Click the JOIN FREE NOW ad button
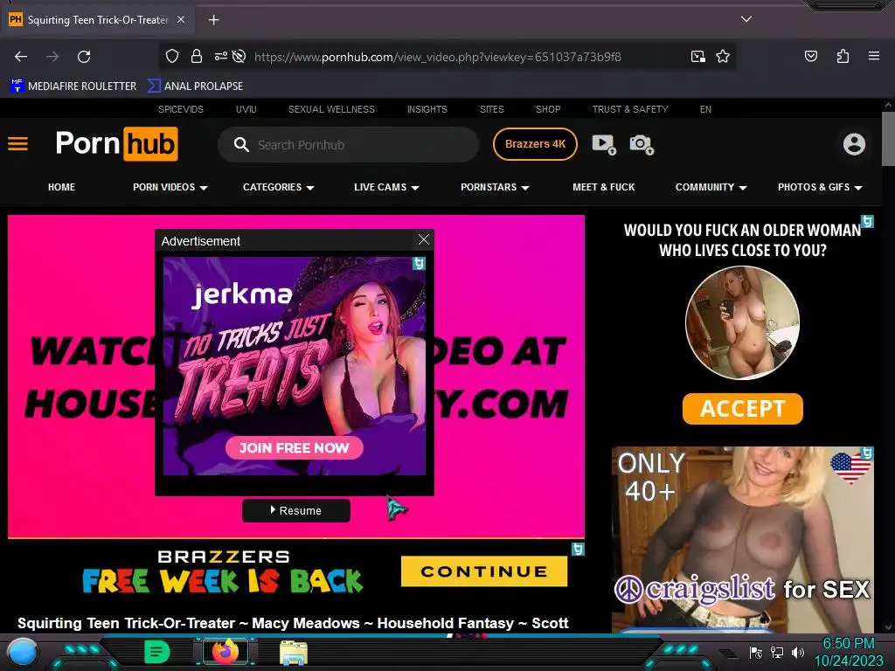895x671 pixels. tap(294, 448)
